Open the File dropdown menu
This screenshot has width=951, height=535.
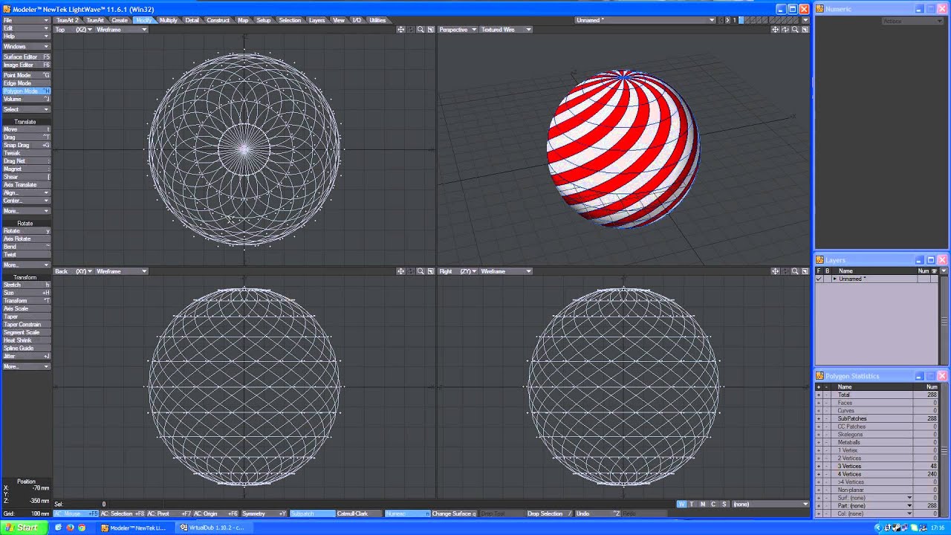pyautogui.click(x=26, y=20)
